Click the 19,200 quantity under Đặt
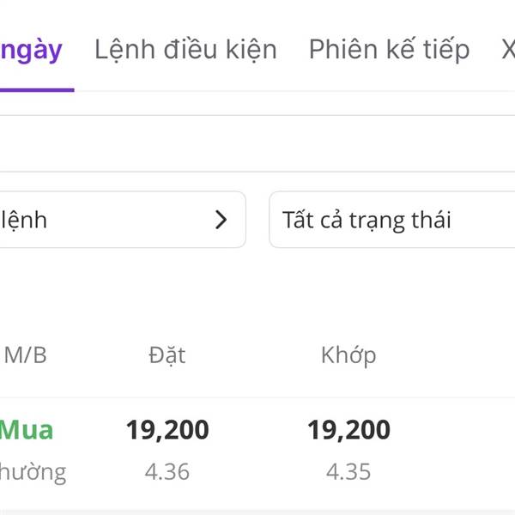Image resolution: width=515 pixels, height=515 pixels. click(x=167, y=430)
